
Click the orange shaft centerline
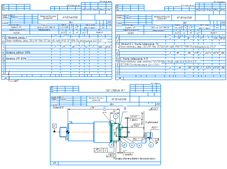[94, 132]
